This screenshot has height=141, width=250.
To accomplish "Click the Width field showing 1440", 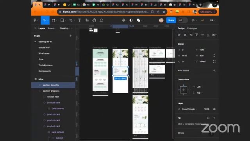I will pyautogui.click(x=186, y=56).
